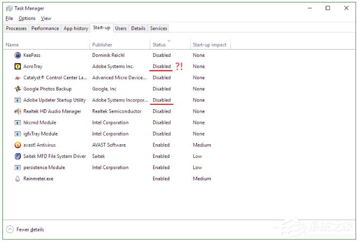Click publisher Saitek cell

pyautogui.click(x=99, y=156)
